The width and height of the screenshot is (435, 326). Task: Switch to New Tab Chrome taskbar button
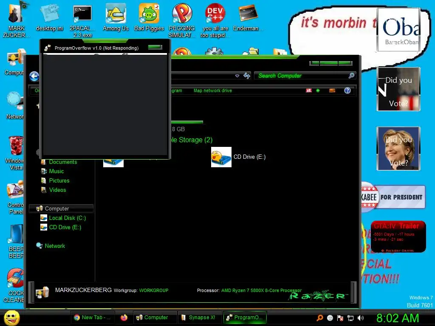click(x=92, y=318)
